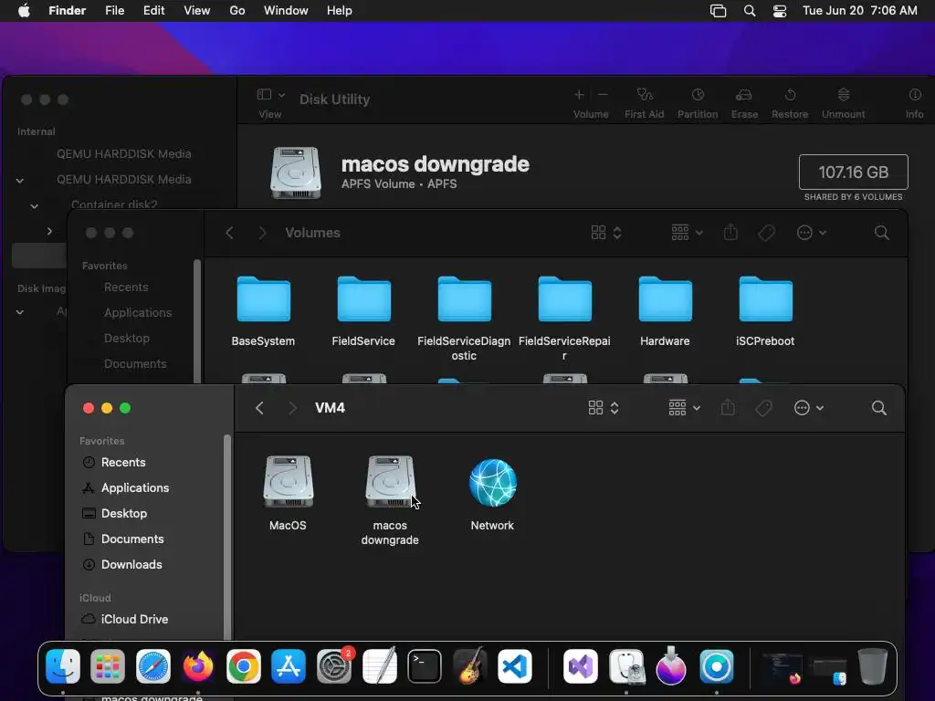Open the Go menu
The height and width of the screenshot is (701, 935).
point(237,11)
